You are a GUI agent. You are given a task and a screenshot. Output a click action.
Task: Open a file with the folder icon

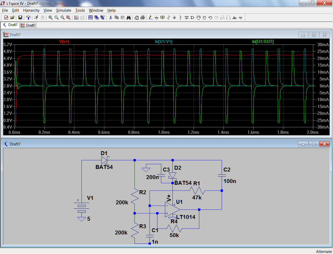12,17
